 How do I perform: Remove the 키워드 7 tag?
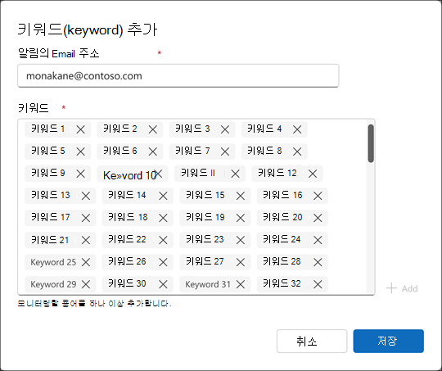(x=225, y=152)
